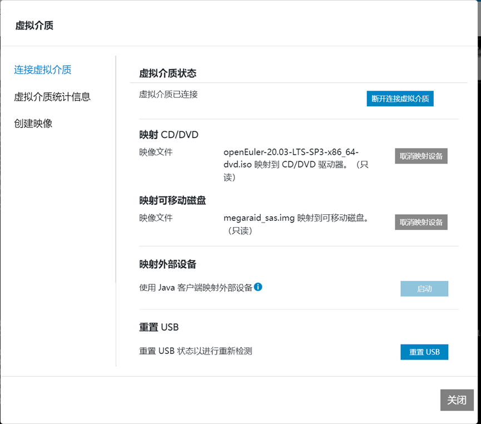Close the dialog with the 关闭 button
This screenshot has width=481, height=424.
(457, 400)
